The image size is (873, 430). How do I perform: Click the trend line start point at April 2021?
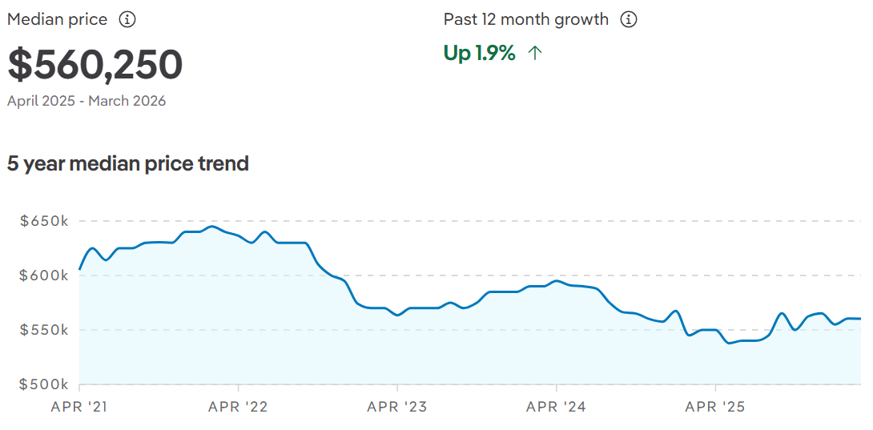[x=80, y=269]
